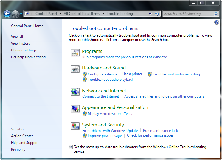Click the Refresh button beside address bar
The height and width of the screenshot is (160, 222).
157,14
